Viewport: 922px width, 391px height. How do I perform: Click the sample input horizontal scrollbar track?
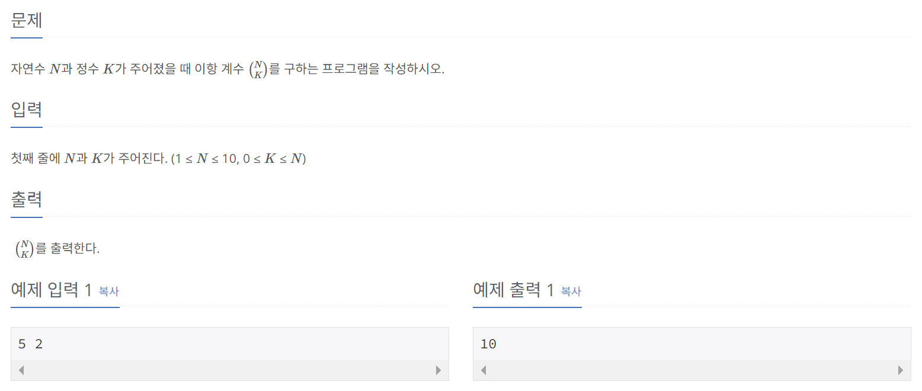pyautogui.click(x=230, y=370)
